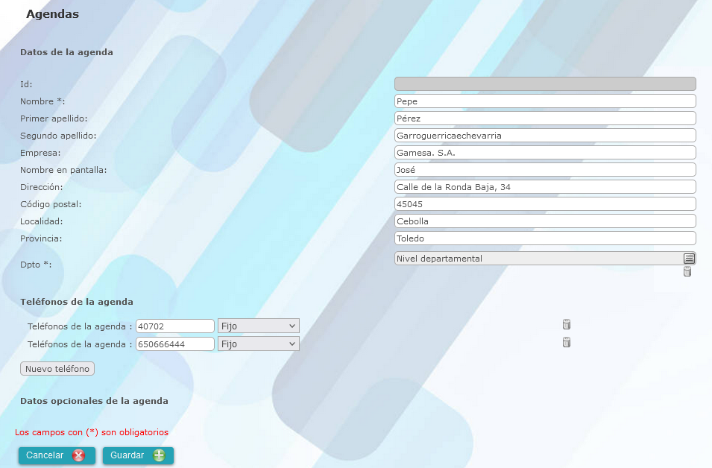Click the green plus icon on Guardar

(159, 455)
